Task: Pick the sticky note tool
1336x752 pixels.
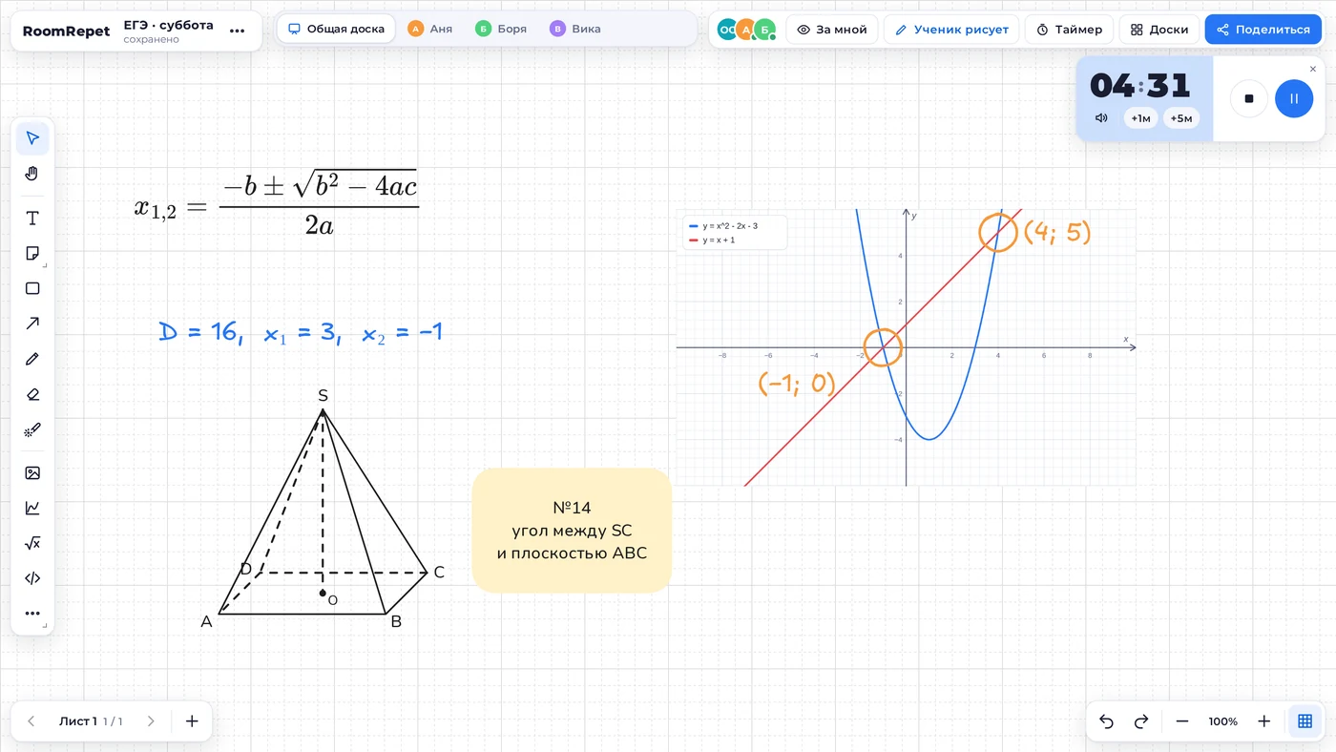Action: point(32,254)
